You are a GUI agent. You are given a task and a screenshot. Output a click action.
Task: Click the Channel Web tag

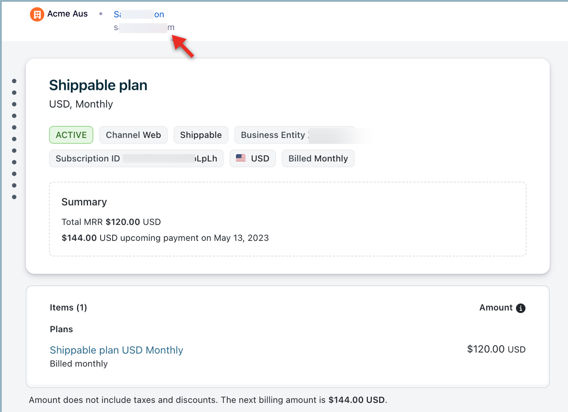point(133,135)
